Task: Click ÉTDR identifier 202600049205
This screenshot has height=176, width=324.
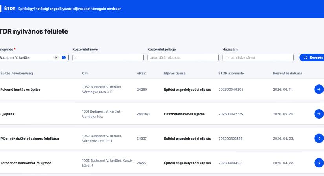Action: [x=231, y=90]
